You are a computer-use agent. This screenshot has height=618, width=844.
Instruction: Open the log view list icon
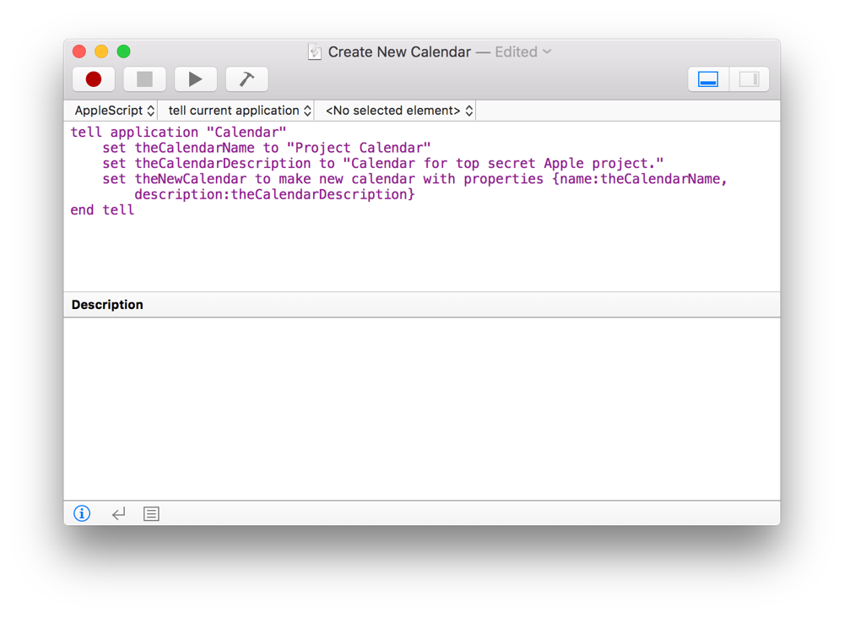[151, 513]
